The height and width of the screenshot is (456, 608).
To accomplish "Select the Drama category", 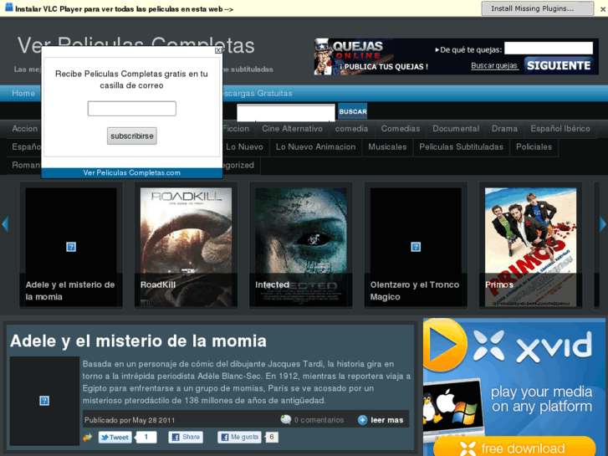I will [504, 129].
